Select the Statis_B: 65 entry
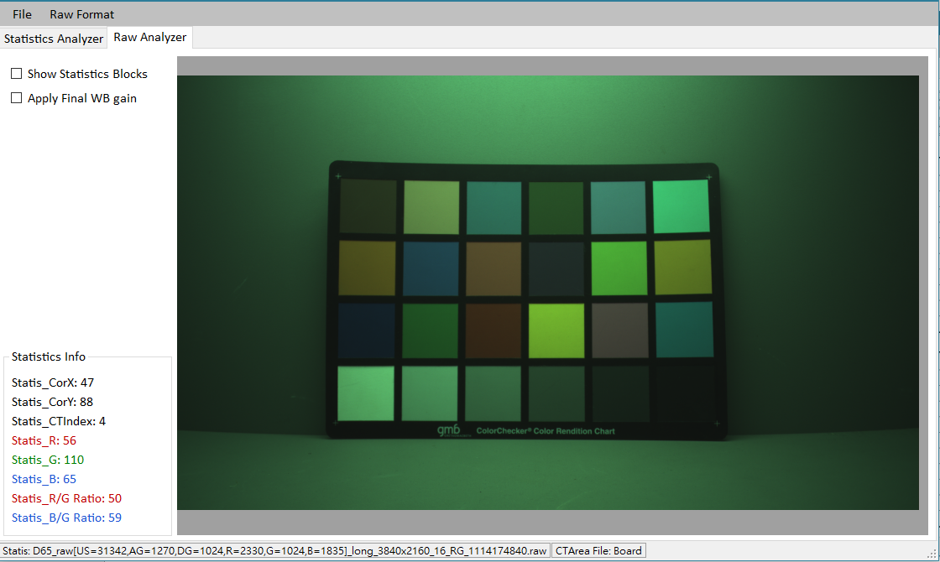This screenshot has width=940, height=562. click(43, 479)
